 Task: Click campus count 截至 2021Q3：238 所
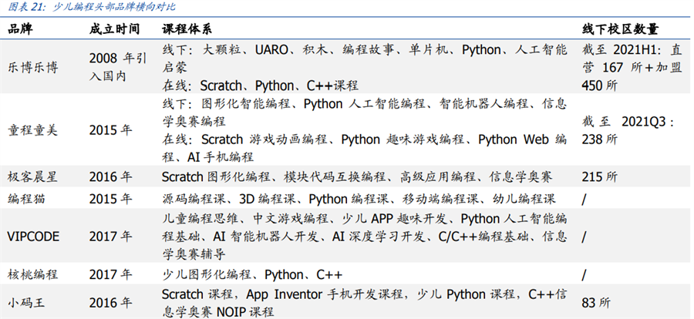tap(628, 130)
